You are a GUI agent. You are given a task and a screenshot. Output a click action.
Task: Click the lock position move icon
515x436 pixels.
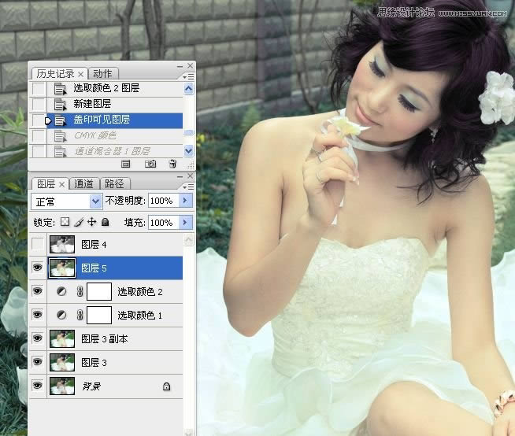[x=91, y=223]
